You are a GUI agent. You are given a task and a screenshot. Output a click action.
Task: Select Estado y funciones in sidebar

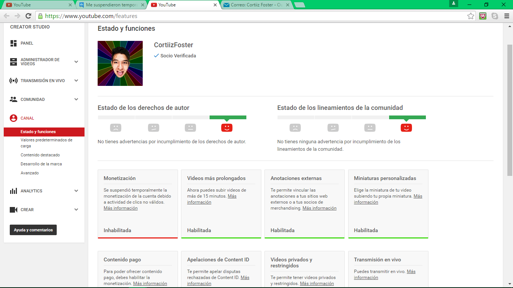pos(44,132)
